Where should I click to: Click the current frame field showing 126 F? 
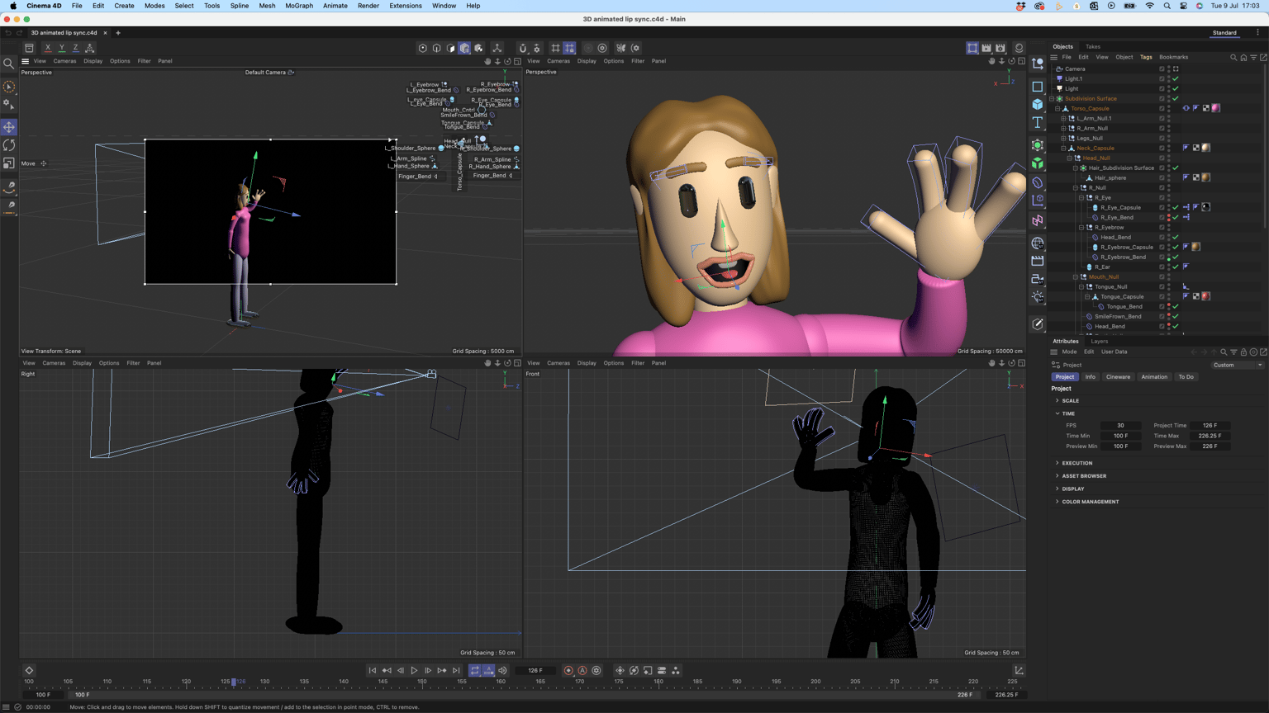(x=535, y=671)
